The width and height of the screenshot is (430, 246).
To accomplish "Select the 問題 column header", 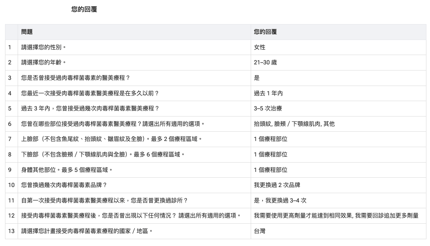I will pos(27,32).
